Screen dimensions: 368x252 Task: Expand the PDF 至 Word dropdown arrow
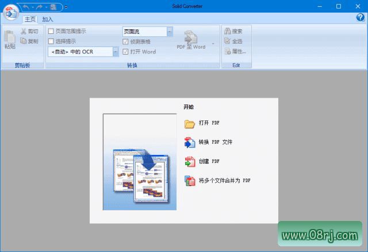[x=213, y=44]
